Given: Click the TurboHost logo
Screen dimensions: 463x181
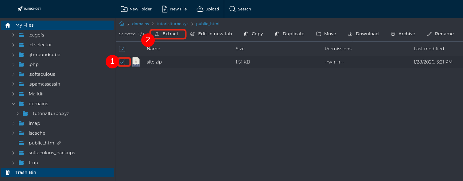Looking at the screenshot, I should point(29,9).
